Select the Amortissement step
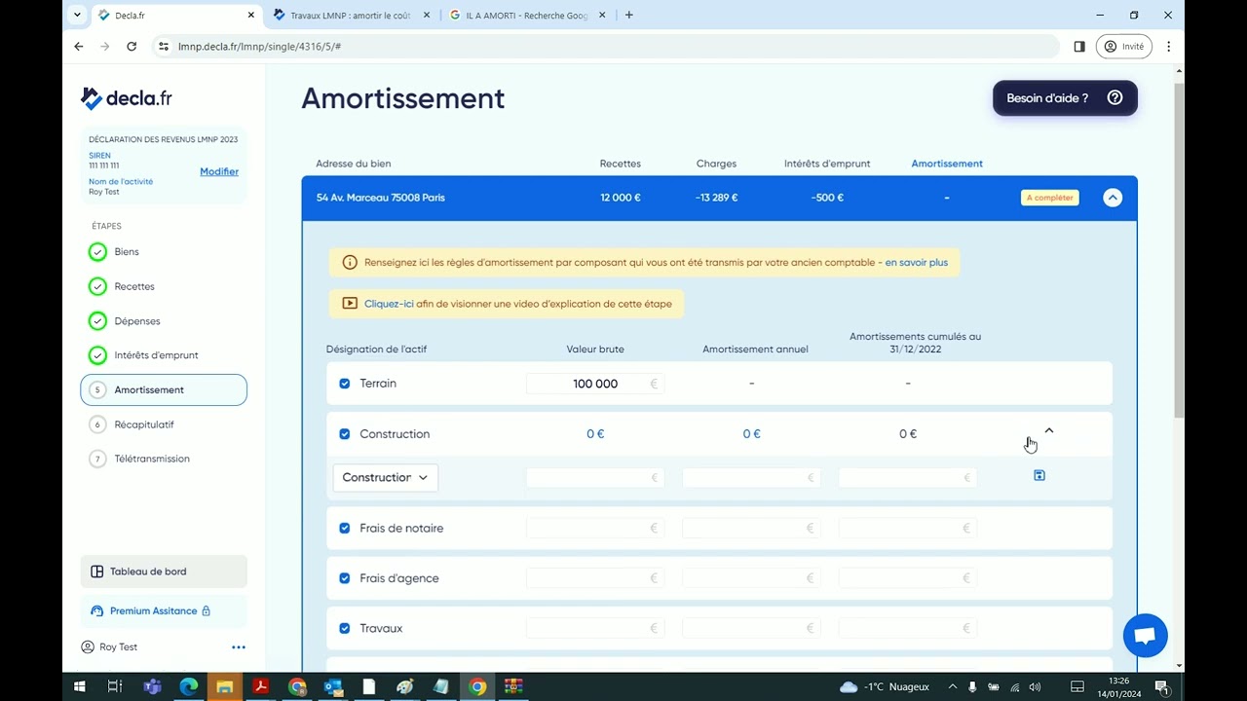This screenshot has width=1247, height=701. tap(164, 389)
